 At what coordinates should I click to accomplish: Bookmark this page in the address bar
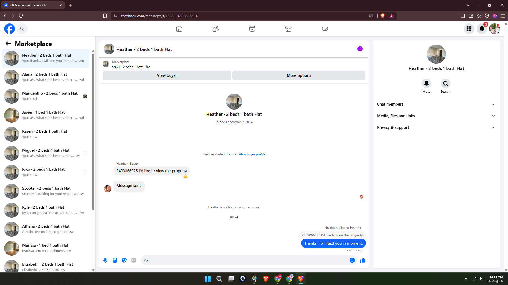[105, 16]
